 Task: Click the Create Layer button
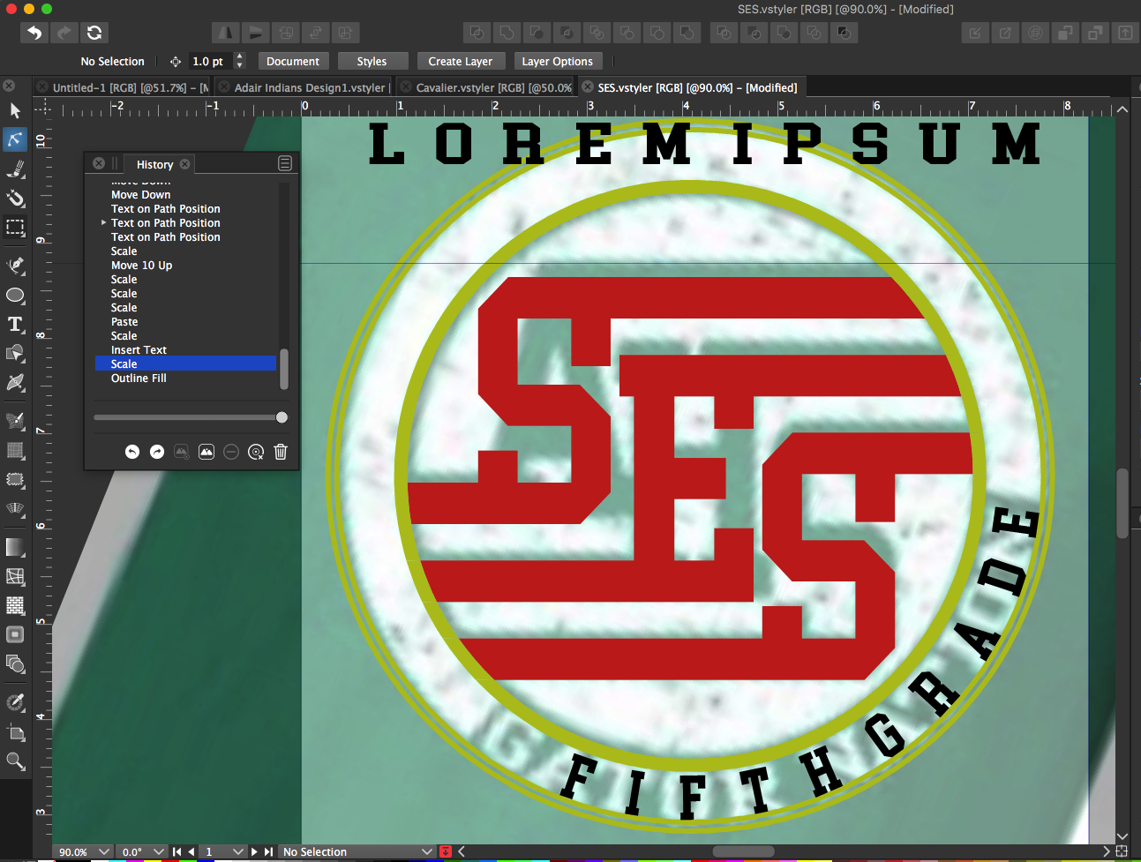[460, 61]
